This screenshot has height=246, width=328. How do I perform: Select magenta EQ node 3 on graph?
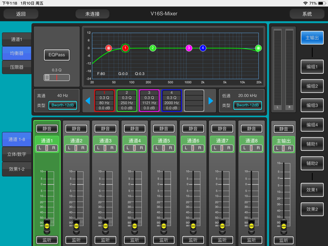tap(189, 48)
